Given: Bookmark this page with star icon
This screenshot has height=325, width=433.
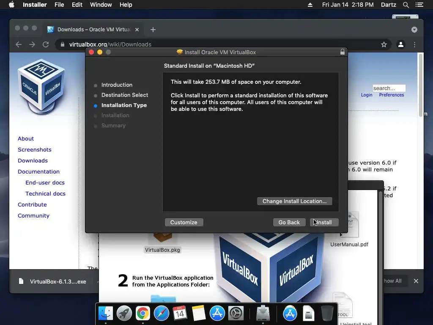Looking at the screenshot, I should pyautogui.click(x=384, y=44).
